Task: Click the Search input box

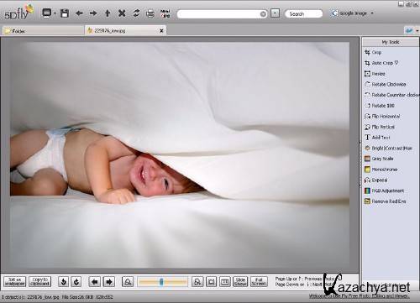Action: [x=304, y=13]
